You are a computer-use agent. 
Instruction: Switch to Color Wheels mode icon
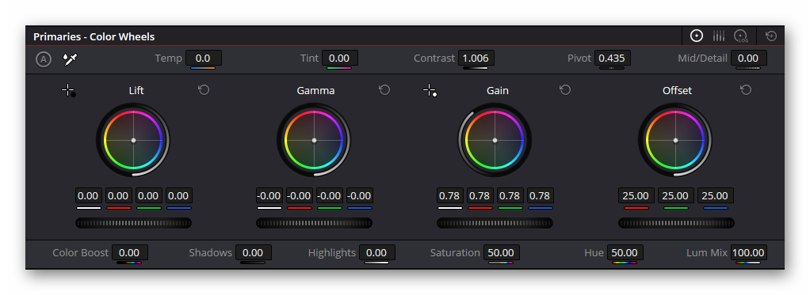[x=697, y=36]
